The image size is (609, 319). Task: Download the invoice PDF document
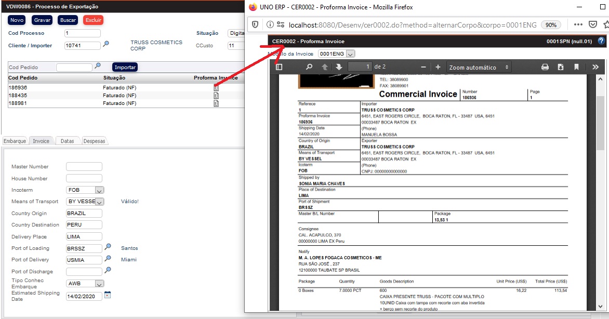point(561,67)
